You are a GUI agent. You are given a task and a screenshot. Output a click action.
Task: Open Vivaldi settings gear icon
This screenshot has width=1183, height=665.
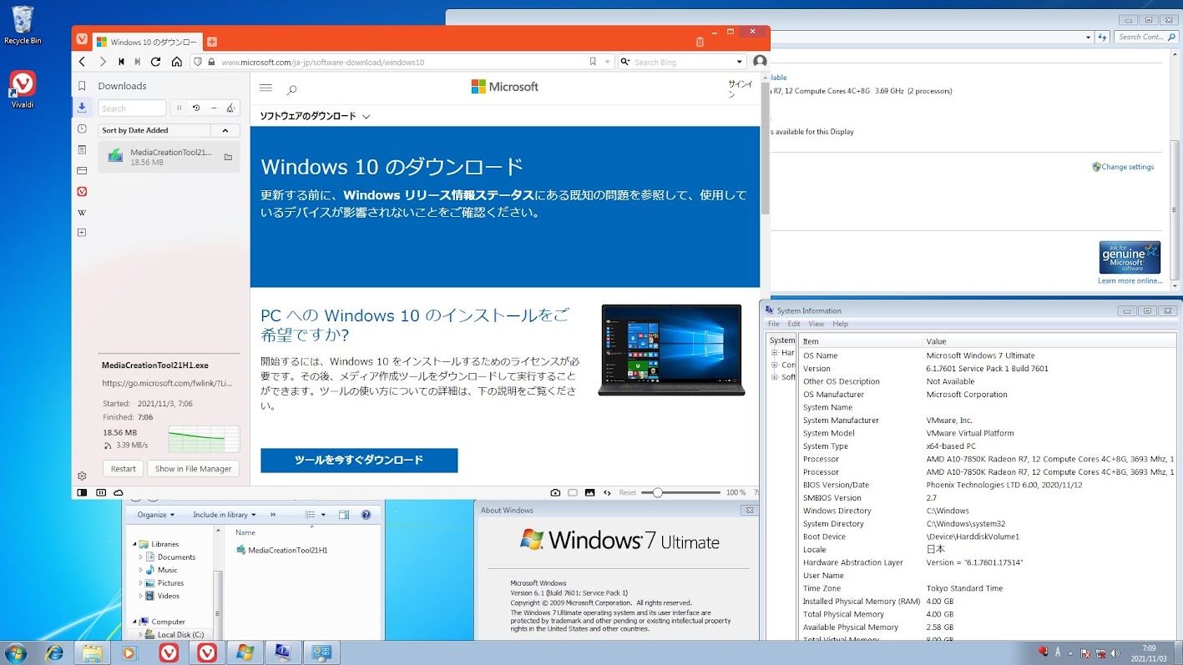coord(82,476)
